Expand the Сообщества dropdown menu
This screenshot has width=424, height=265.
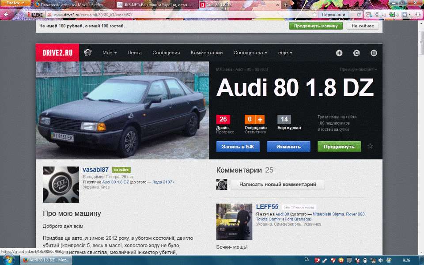pyautogui.click(x=250, y=53)
